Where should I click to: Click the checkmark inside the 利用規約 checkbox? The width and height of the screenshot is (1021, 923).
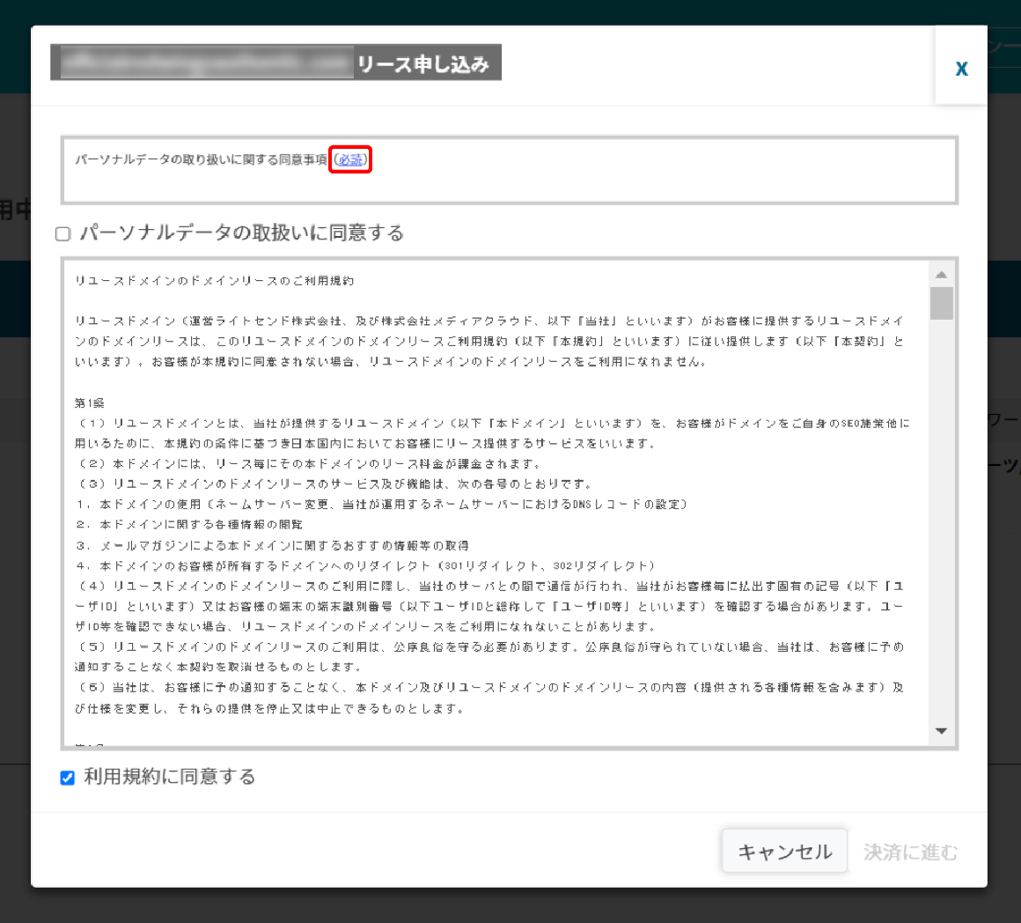click(67, 777)
